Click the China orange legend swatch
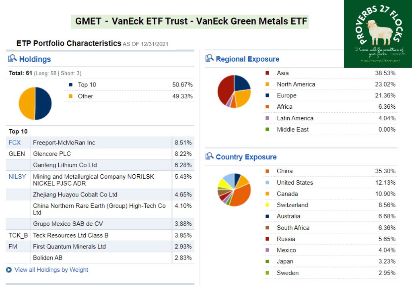The width and height of the screenshot is (412, 285). (x=267, y=171)
